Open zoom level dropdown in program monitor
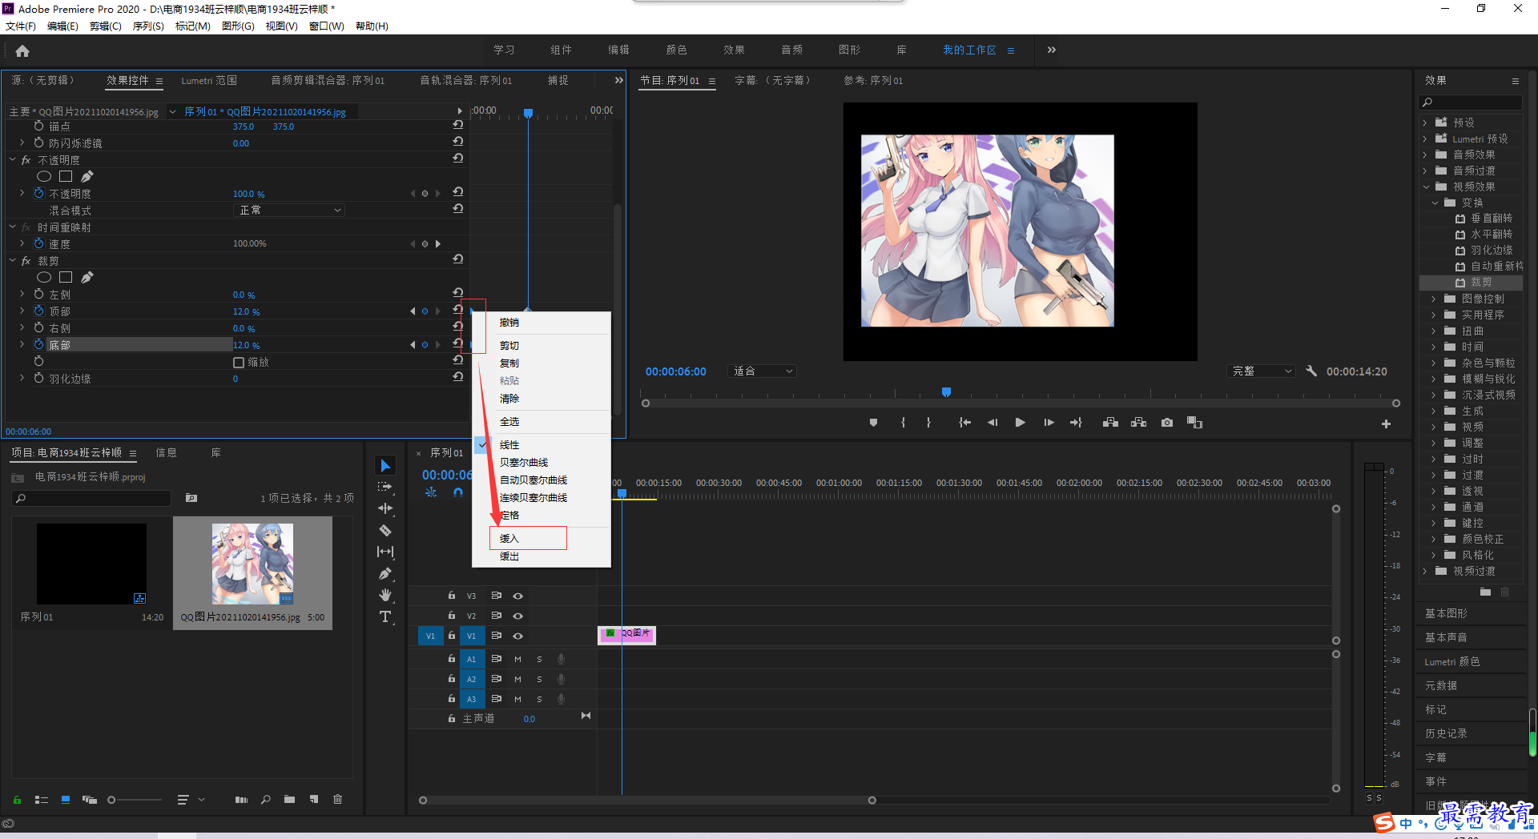The image size is (1538, 839). click(x=763, y=371)
